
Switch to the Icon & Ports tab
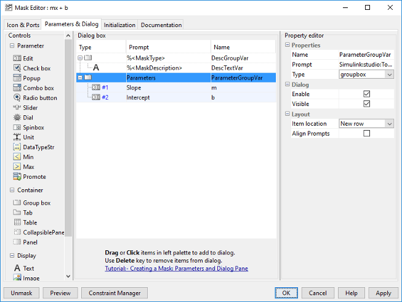point(23,25)
